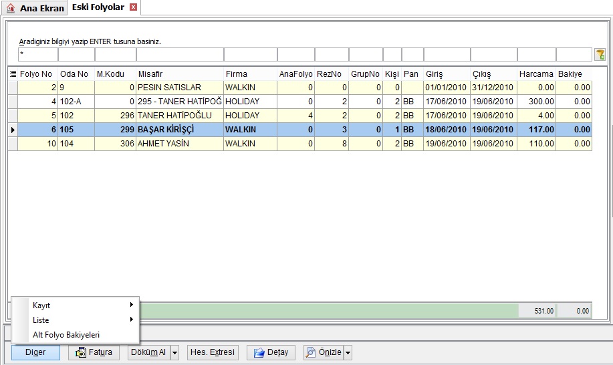Viewport: 613px width, 365px height.
Task: Sort by the Harcama column header
Action: click(x=536, y=74)
